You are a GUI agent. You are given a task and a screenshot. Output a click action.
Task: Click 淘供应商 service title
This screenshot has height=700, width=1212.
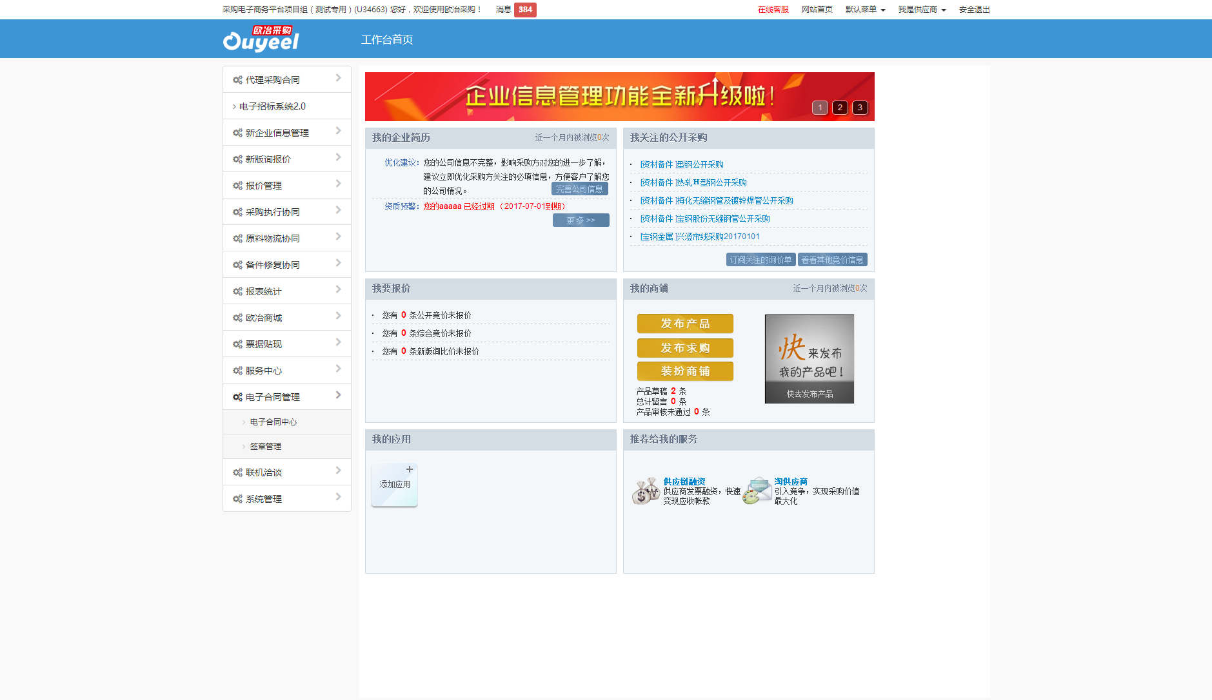click(x=791, y=481)
